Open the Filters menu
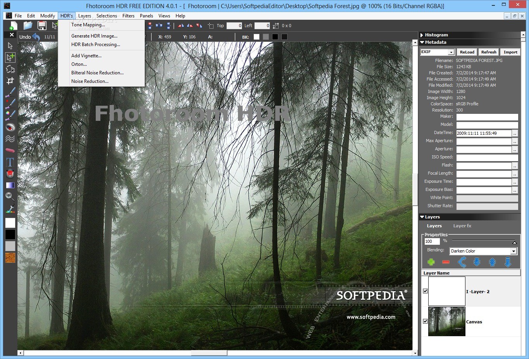The width and height of the screenshot is (529, 359). coord(128,16)
